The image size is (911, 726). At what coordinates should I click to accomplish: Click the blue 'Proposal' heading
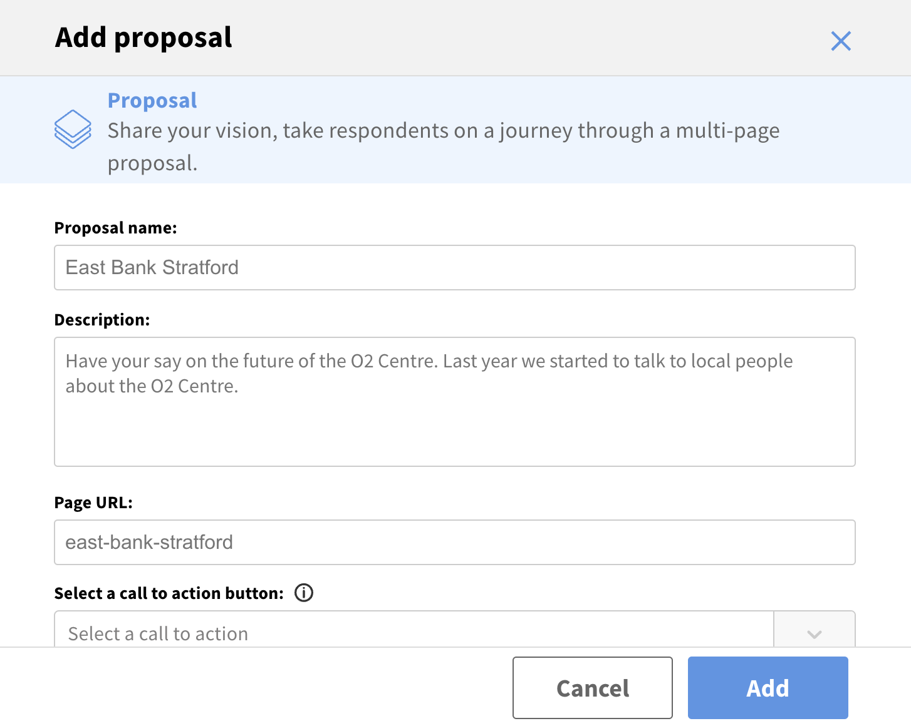[x=152, y=100]
